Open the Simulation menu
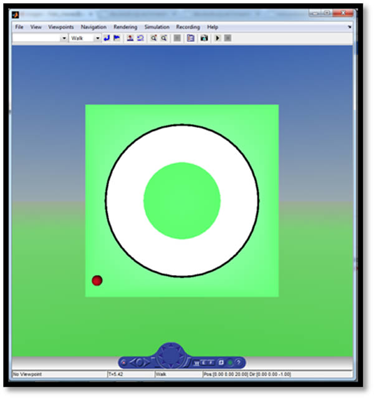Image resolution: width=374 pixels, height=398 pixels. [156, 27]
